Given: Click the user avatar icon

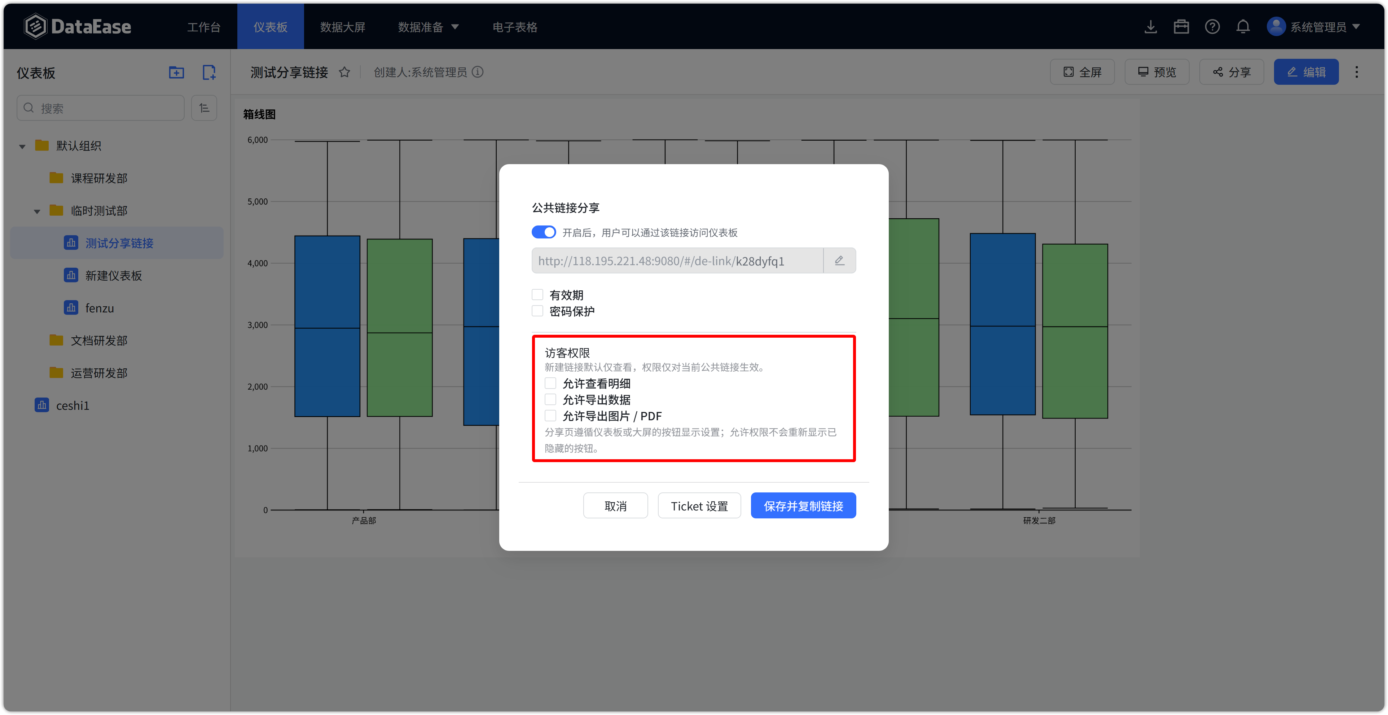Looking at the screenshot, I should click(1276, 26).
